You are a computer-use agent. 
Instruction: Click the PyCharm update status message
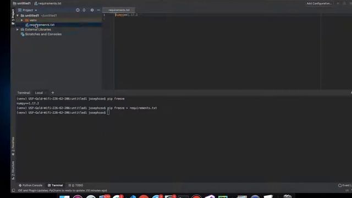coord(62,191)
